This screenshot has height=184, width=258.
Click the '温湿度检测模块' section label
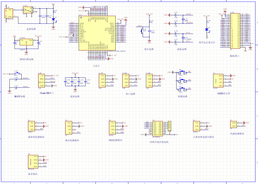coord(36,137)
